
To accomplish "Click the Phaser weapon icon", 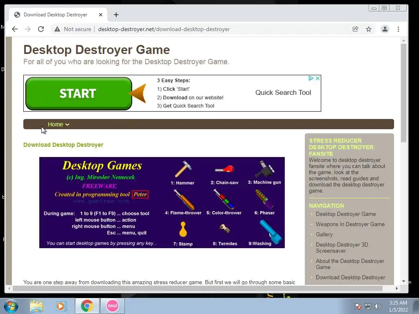I will tap(265, 199).
